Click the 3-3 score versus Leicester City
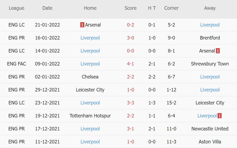Image resolution: width=237 pixels, height=148 pixels. (x=131, y=103)
